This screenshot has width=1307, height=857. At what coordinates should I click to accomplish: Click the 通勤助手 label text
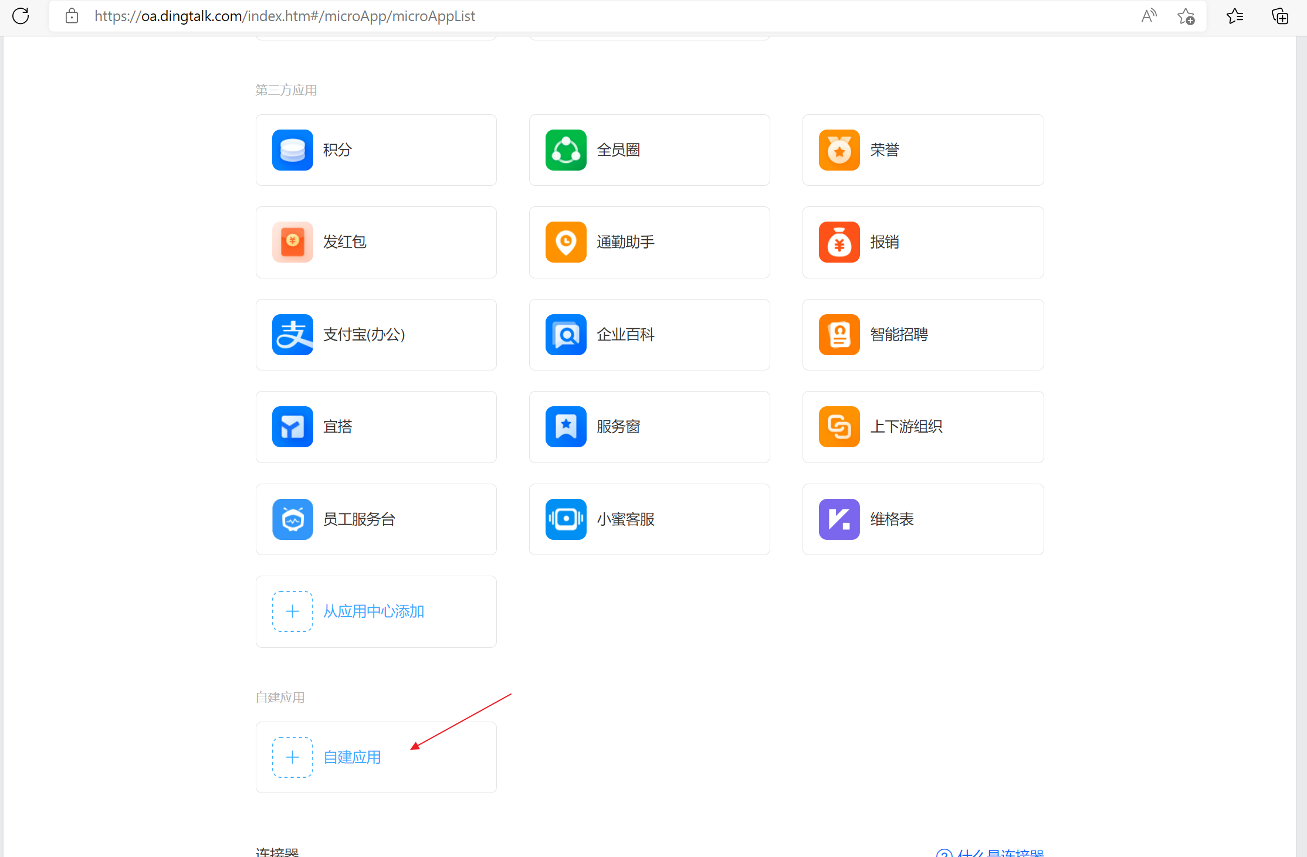click(625, 242)
